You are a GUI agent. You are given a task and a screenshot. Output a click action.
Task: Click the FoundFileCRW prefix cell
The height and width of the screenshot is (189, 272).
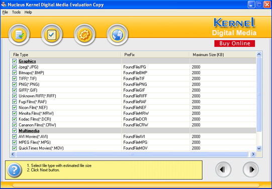point(136,125)
